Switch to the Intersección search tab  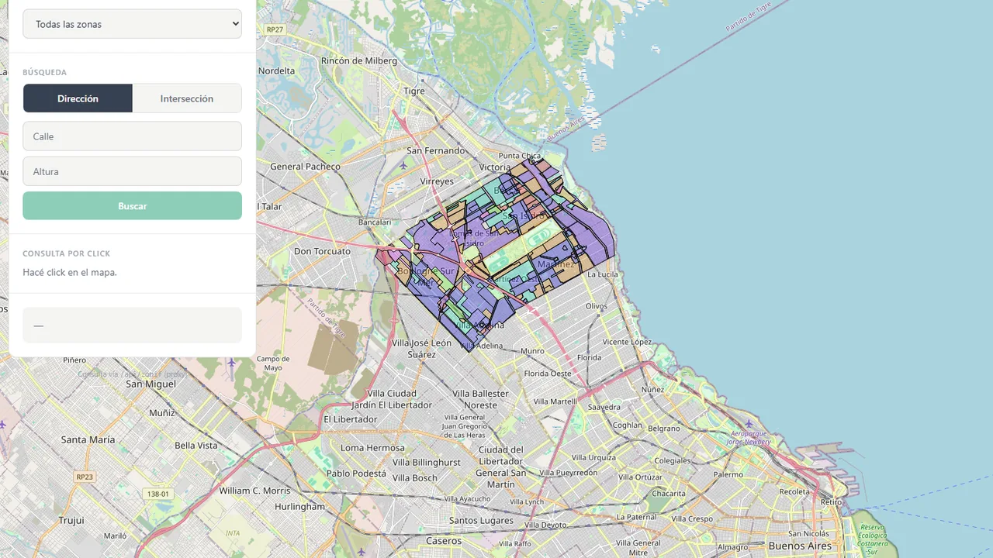click(x=187, y=98)
